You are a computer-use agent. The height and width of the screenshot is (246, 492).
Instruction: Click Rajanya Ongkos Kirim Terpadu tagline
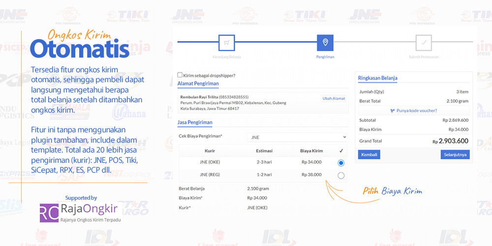[91, 220]
